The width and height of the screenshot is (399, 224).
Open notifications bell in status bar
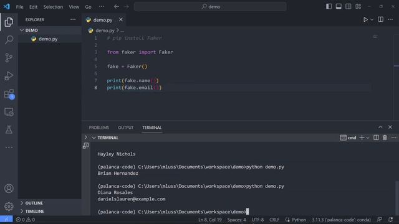[391, 220]
